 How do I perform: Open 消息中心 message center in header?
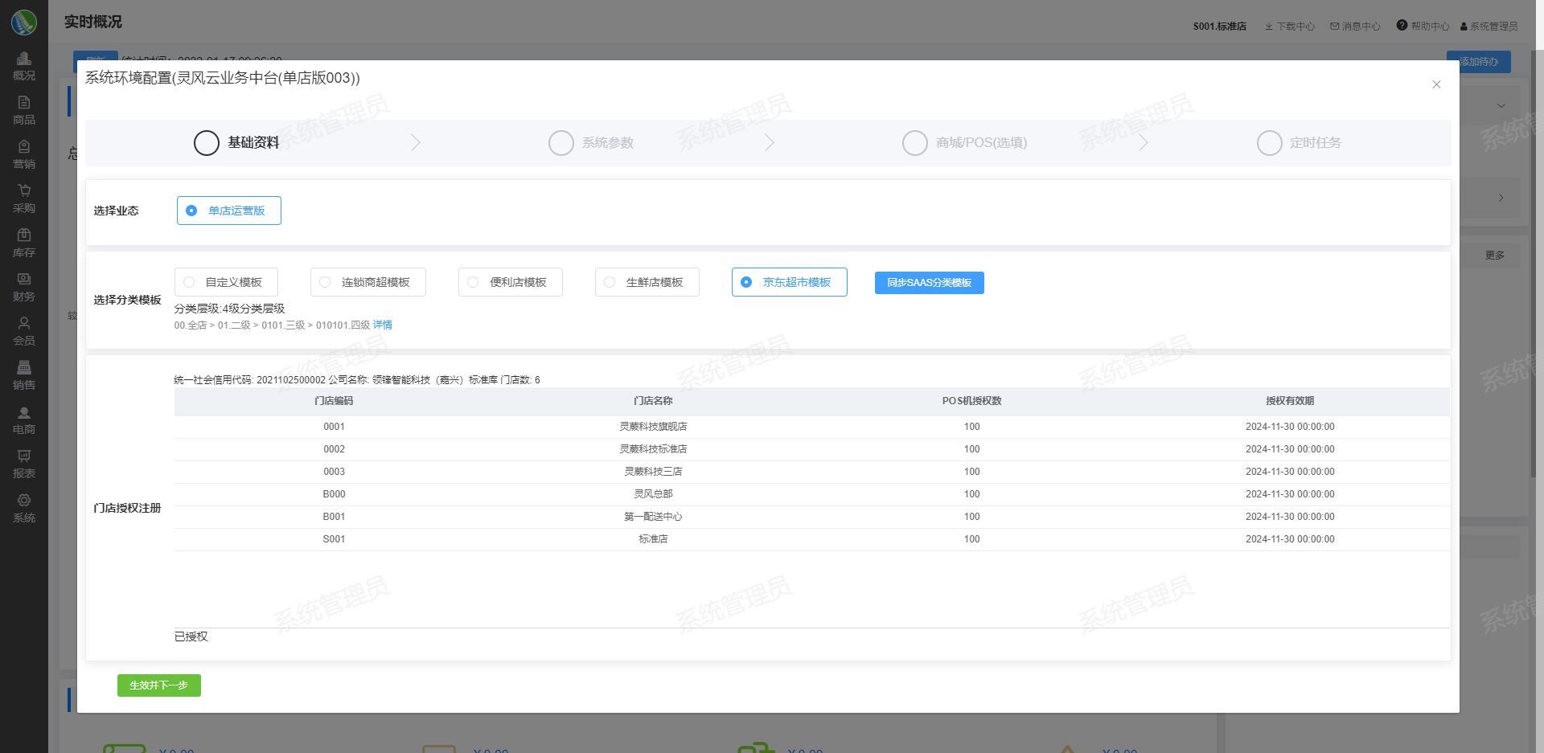point(1355,27)
